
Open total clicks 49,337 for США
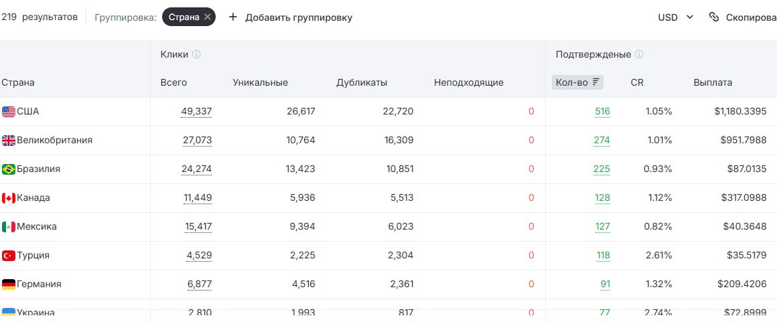point(196,112)
